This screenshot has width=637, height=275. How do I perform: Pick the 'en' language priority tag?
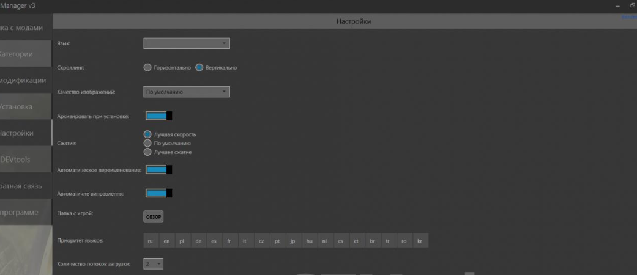[166, 241]
